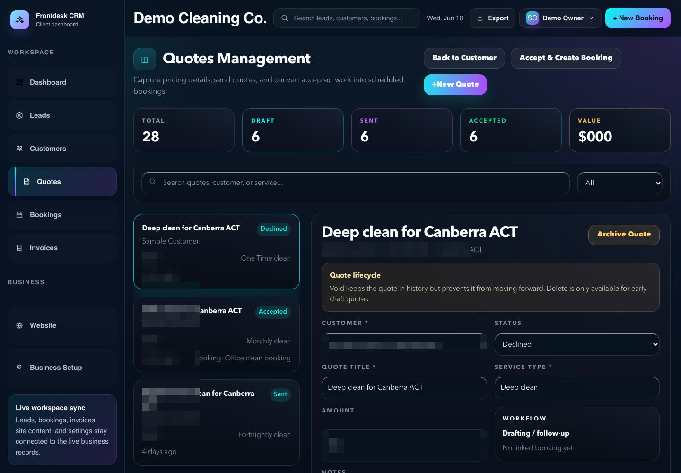681x473 pixels.
Task: Click the Archive Quote button
Action: (624, 235)
